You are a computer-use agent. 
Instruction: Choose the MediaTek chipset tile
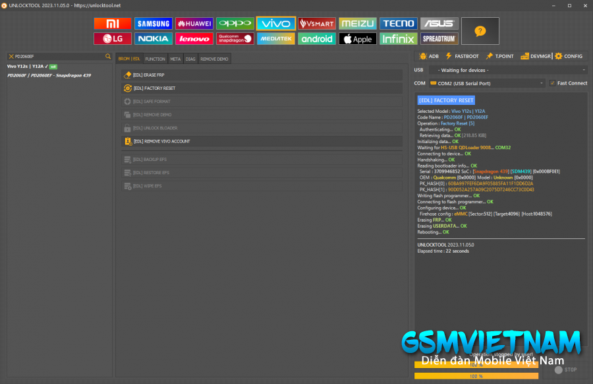(x=275, y=39)
